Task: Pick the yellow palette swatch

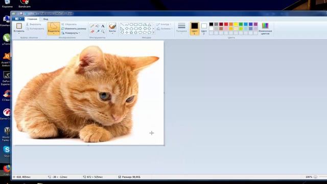Action: (x=236, y=24)
